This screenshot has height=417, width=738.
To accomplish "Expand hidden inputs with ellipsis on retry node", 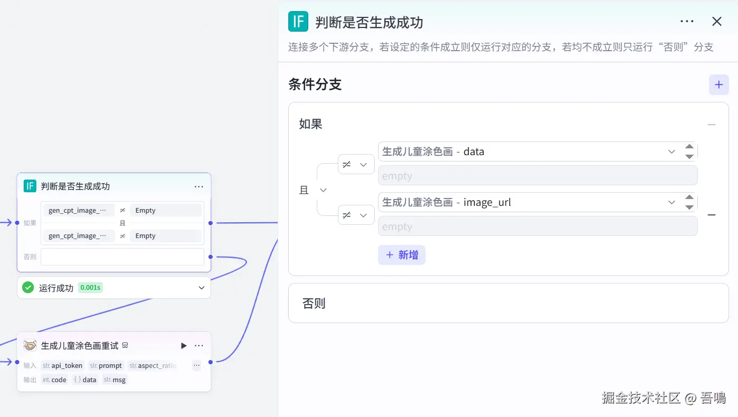I will click(196, 365).
